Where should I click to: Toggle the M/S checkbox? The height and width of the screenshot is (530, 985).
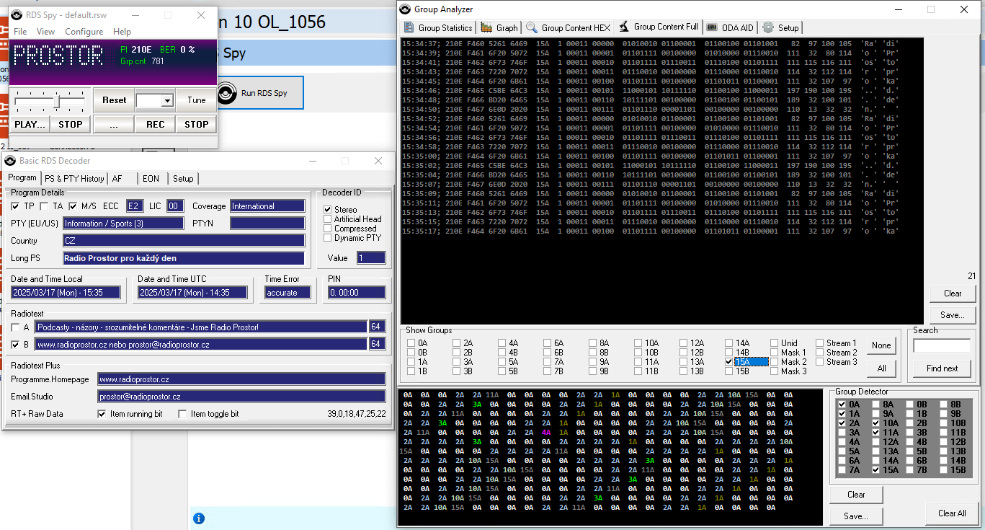(73, 206)
